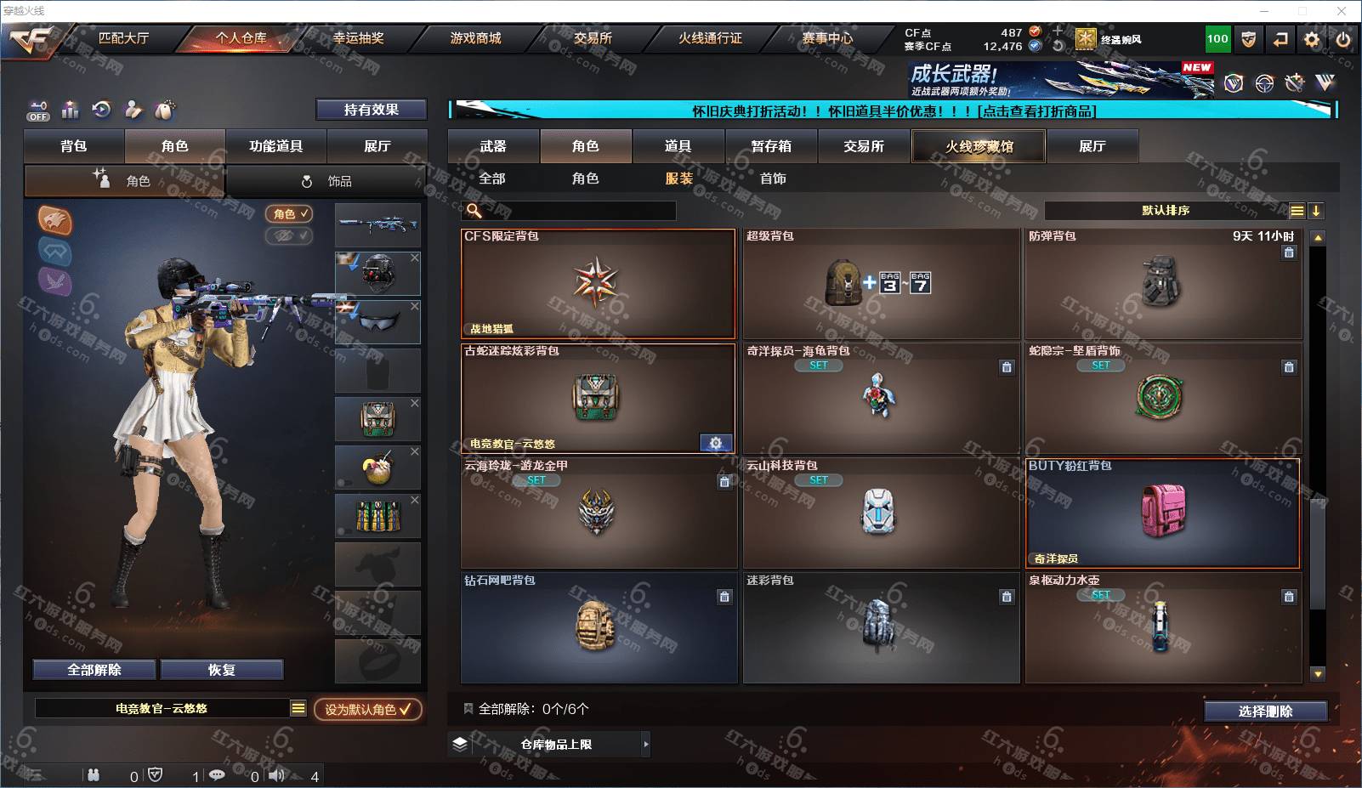Click trash icon on 钻石网吧背包 card
The image size is (1362, 788).
click(724, 597)
